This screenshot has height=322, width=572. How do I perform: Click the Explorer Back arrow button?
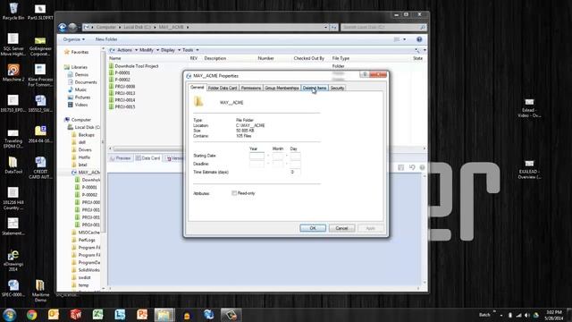[63, 27]
